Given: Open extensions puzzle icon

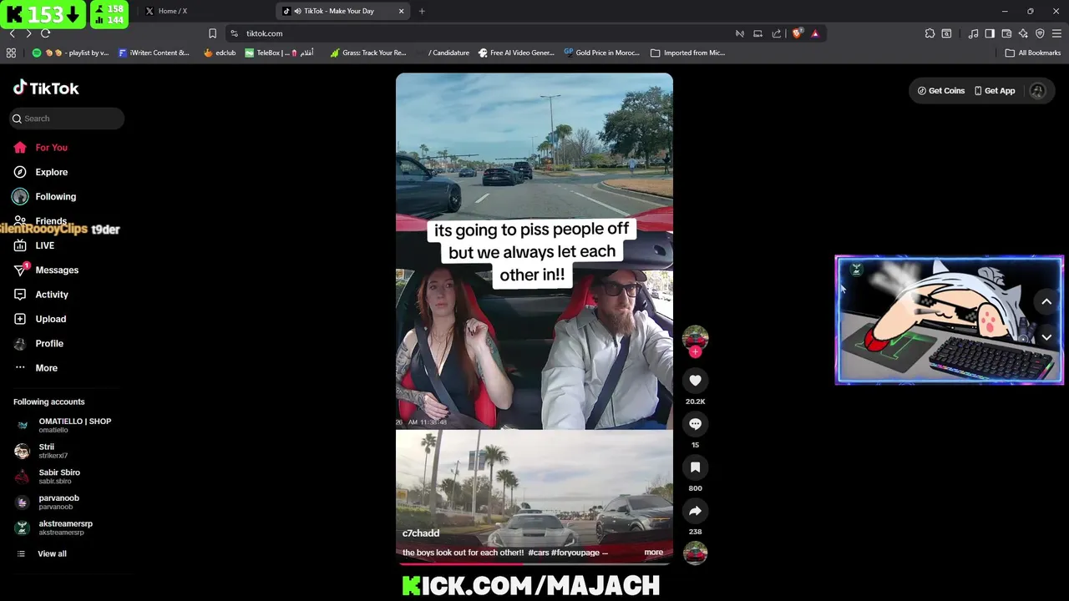Looking at the screenshot, I should (x=930, y=33).
